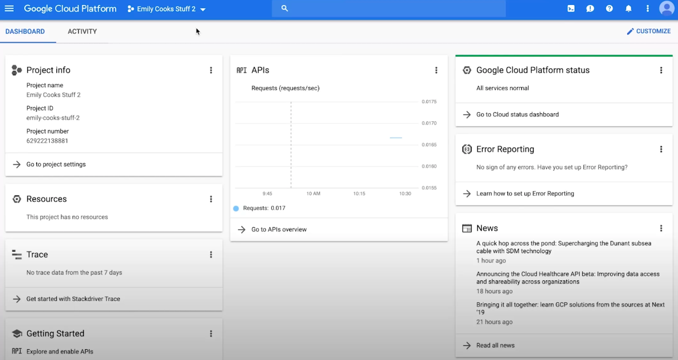Viewport: 678px width, 360px height.
Task: Click the Error Reporting card icon
Action: click(x=467, y=150)
